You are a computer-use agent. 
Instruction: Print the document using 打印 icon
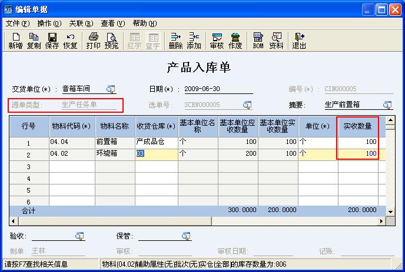coord(93,41)
